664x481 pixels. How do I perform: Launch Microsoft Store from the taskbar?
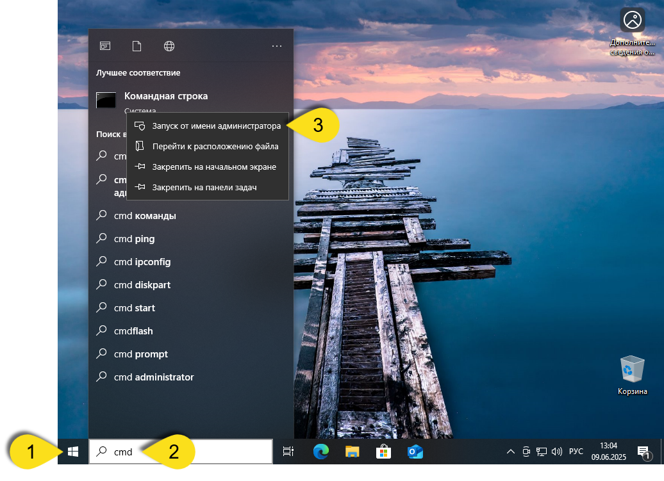point(383,452)
